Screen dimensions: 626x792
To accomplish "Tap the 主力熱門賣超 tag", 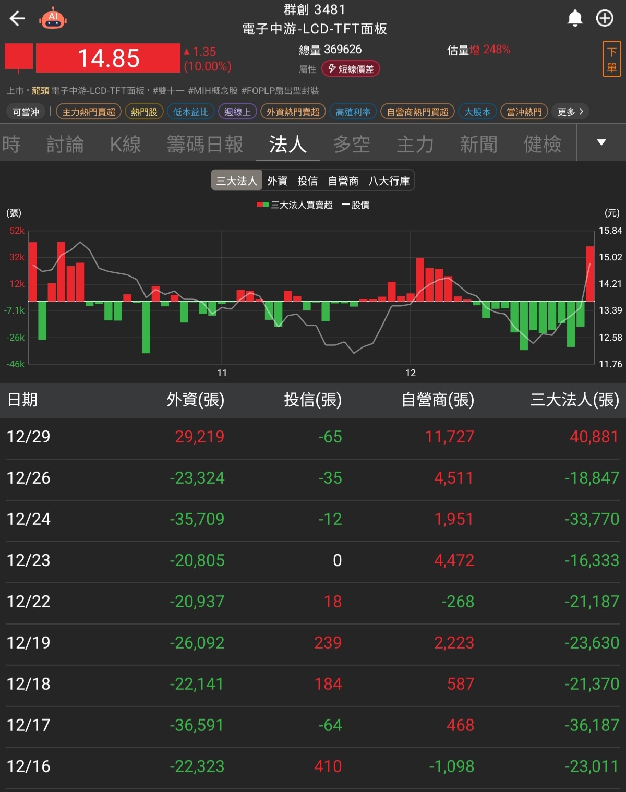I will (x=89, y=112).
